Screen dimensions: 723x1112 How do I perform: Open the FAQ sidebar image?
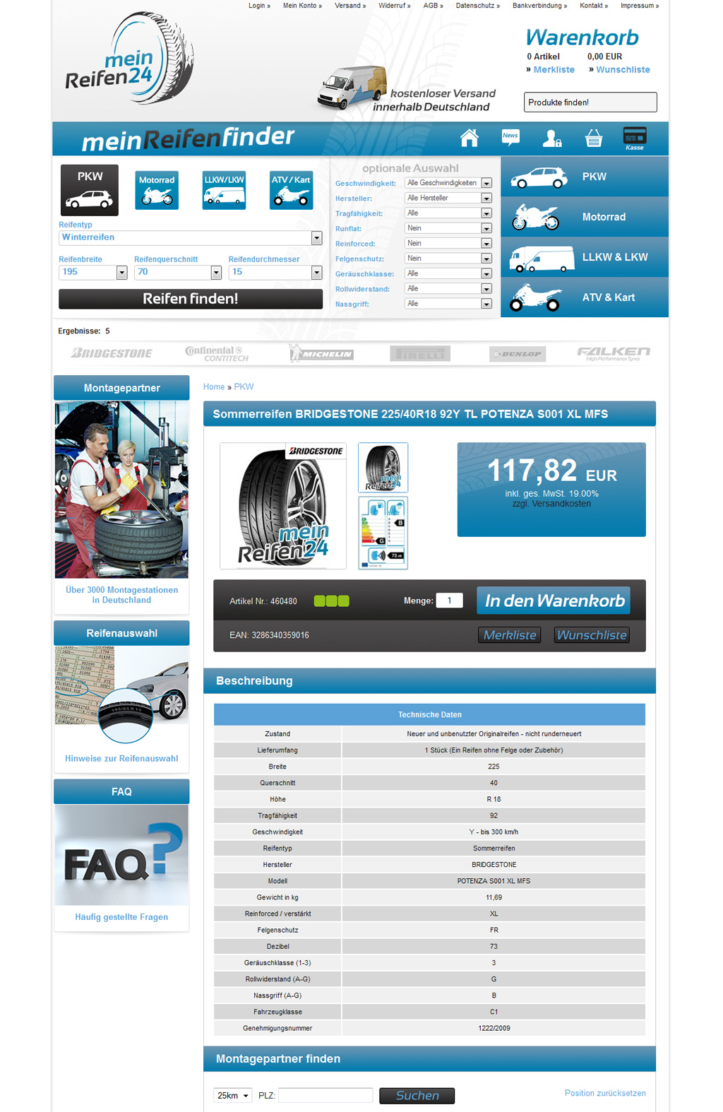tap(121, 855)
